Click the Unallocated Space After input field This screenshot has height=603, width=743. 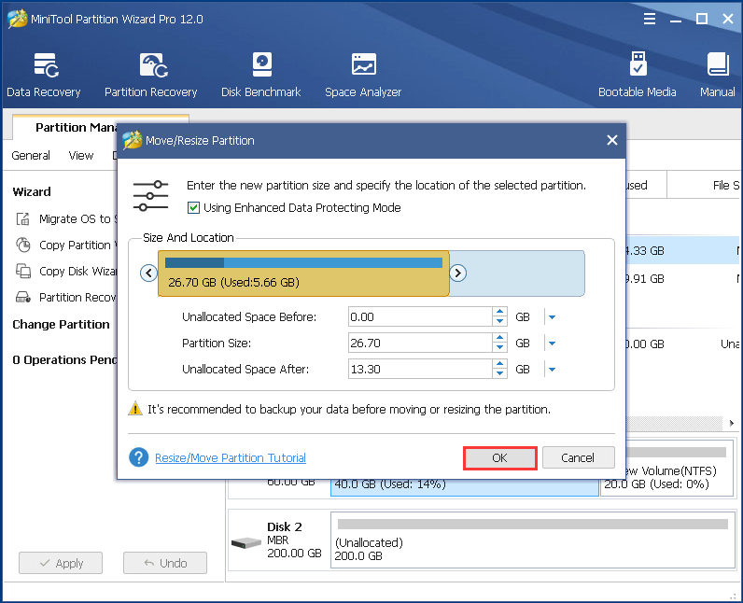click(x=420, y=369)
